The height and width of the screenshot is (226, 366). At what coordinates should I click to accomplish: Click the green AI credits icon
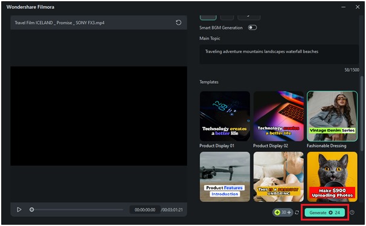pyautogui.click(x=277, y=212)
